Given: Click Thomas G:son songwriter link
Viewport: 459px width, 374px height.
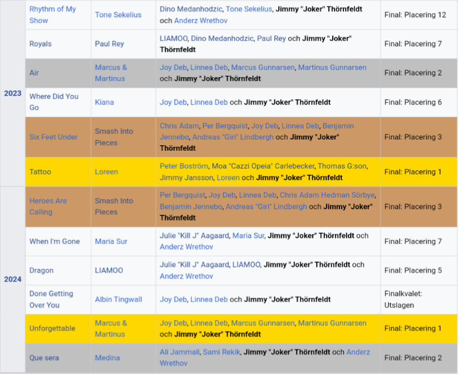Looking at the screenshot, I should [x=342, y=166].
